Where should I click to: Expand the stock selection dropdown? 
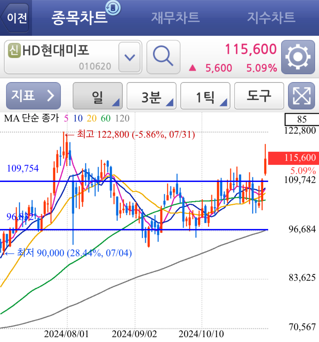click(x=130, y=57)
